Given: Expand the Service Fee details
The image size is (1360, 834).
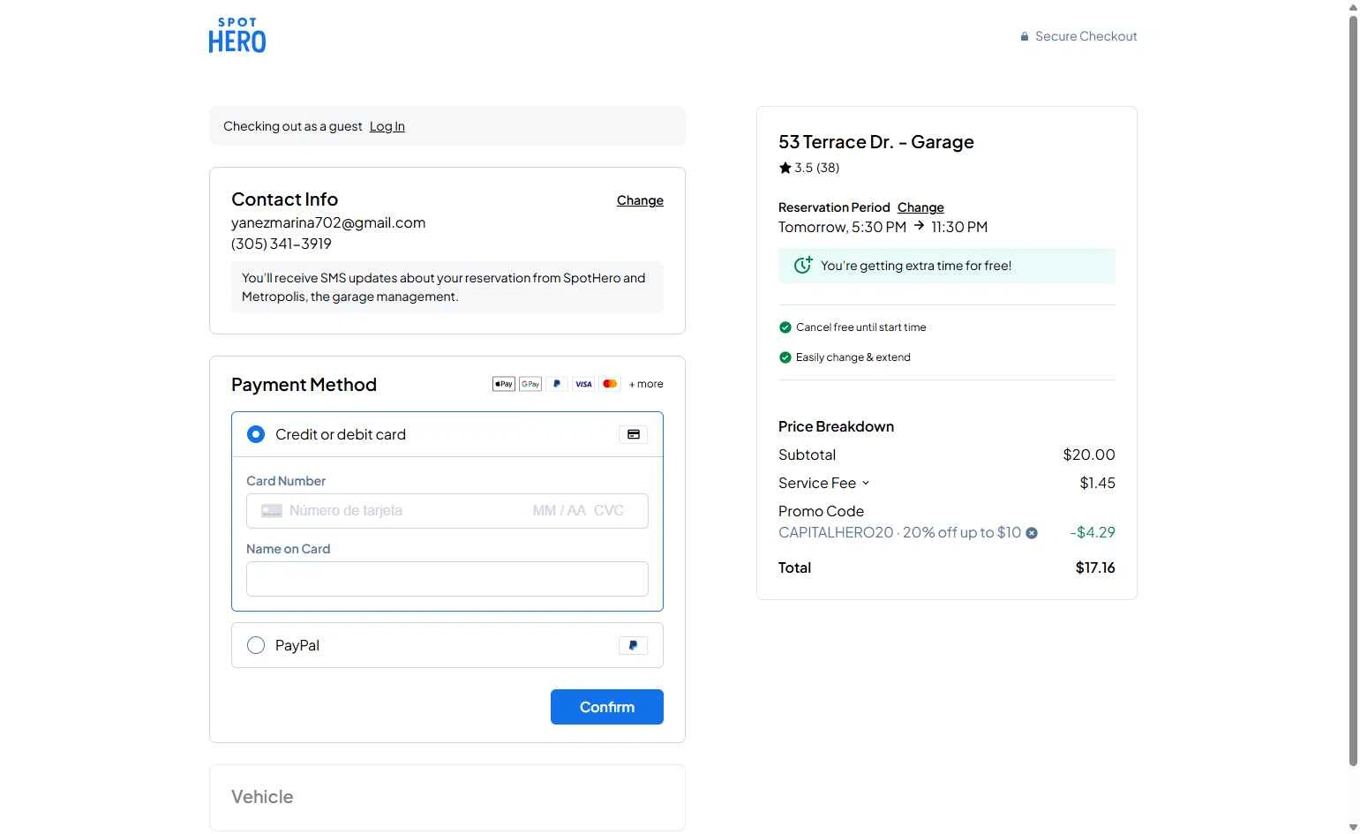Looking at the screenshot, I should tap(865, 483).
